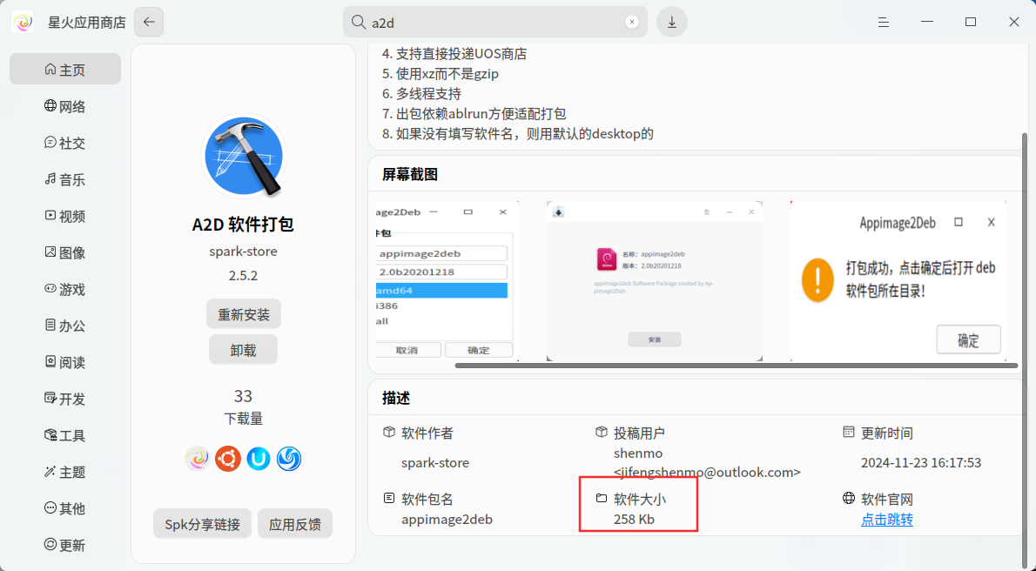Click the 星火应用商店 window title

[86, 23]
